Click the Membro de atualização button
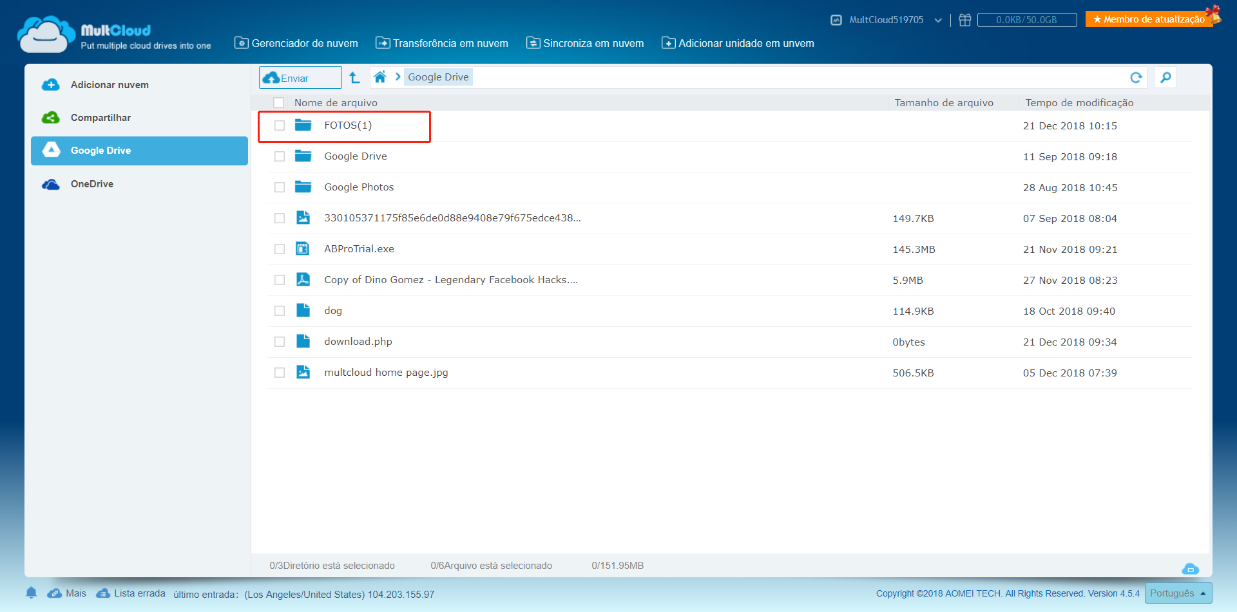Screen dimensions: 1237x612 coord(1149,19)
